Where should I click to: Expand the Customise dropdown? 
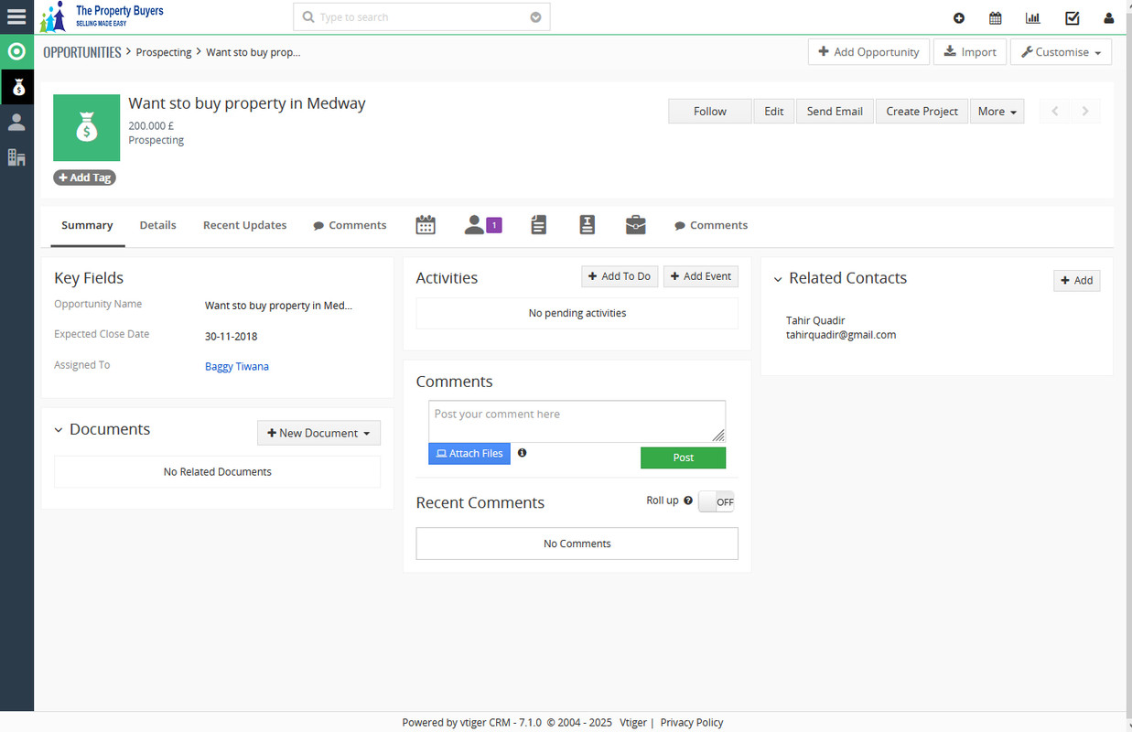tap(1061, 52)
